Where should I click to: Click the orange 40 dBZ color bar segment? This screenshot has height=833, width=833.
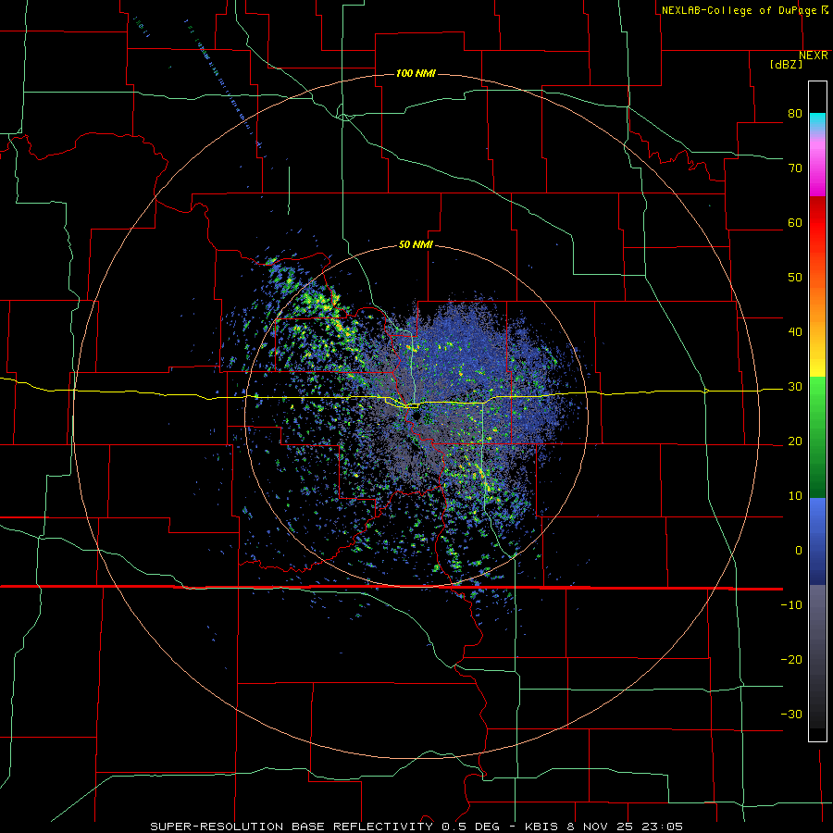point(817,327)
